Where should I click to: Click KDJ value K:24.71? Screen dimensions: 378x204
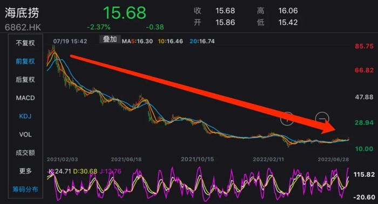point(59,171)
